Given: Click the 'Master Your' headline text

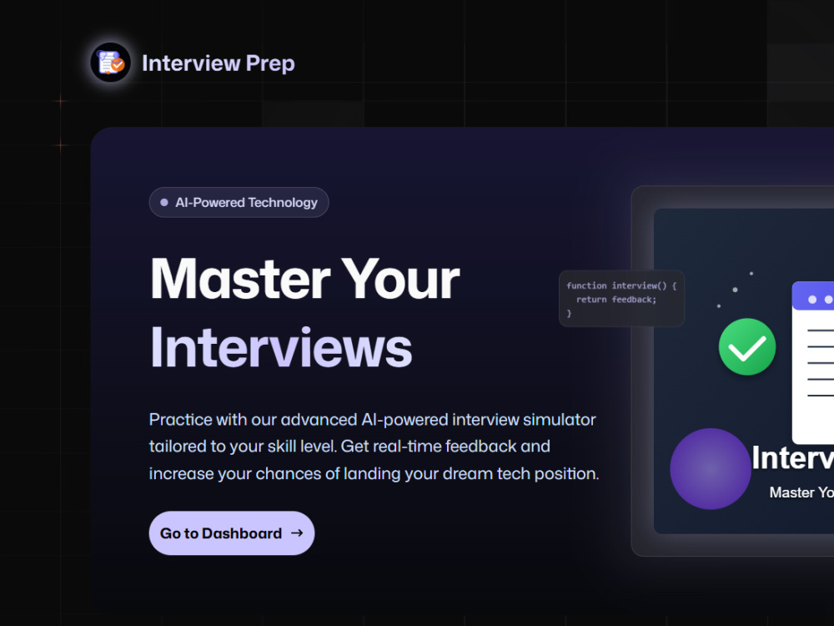Looking at the screenshot, I should [304, 280].
